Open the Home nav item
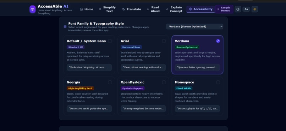 87,9
